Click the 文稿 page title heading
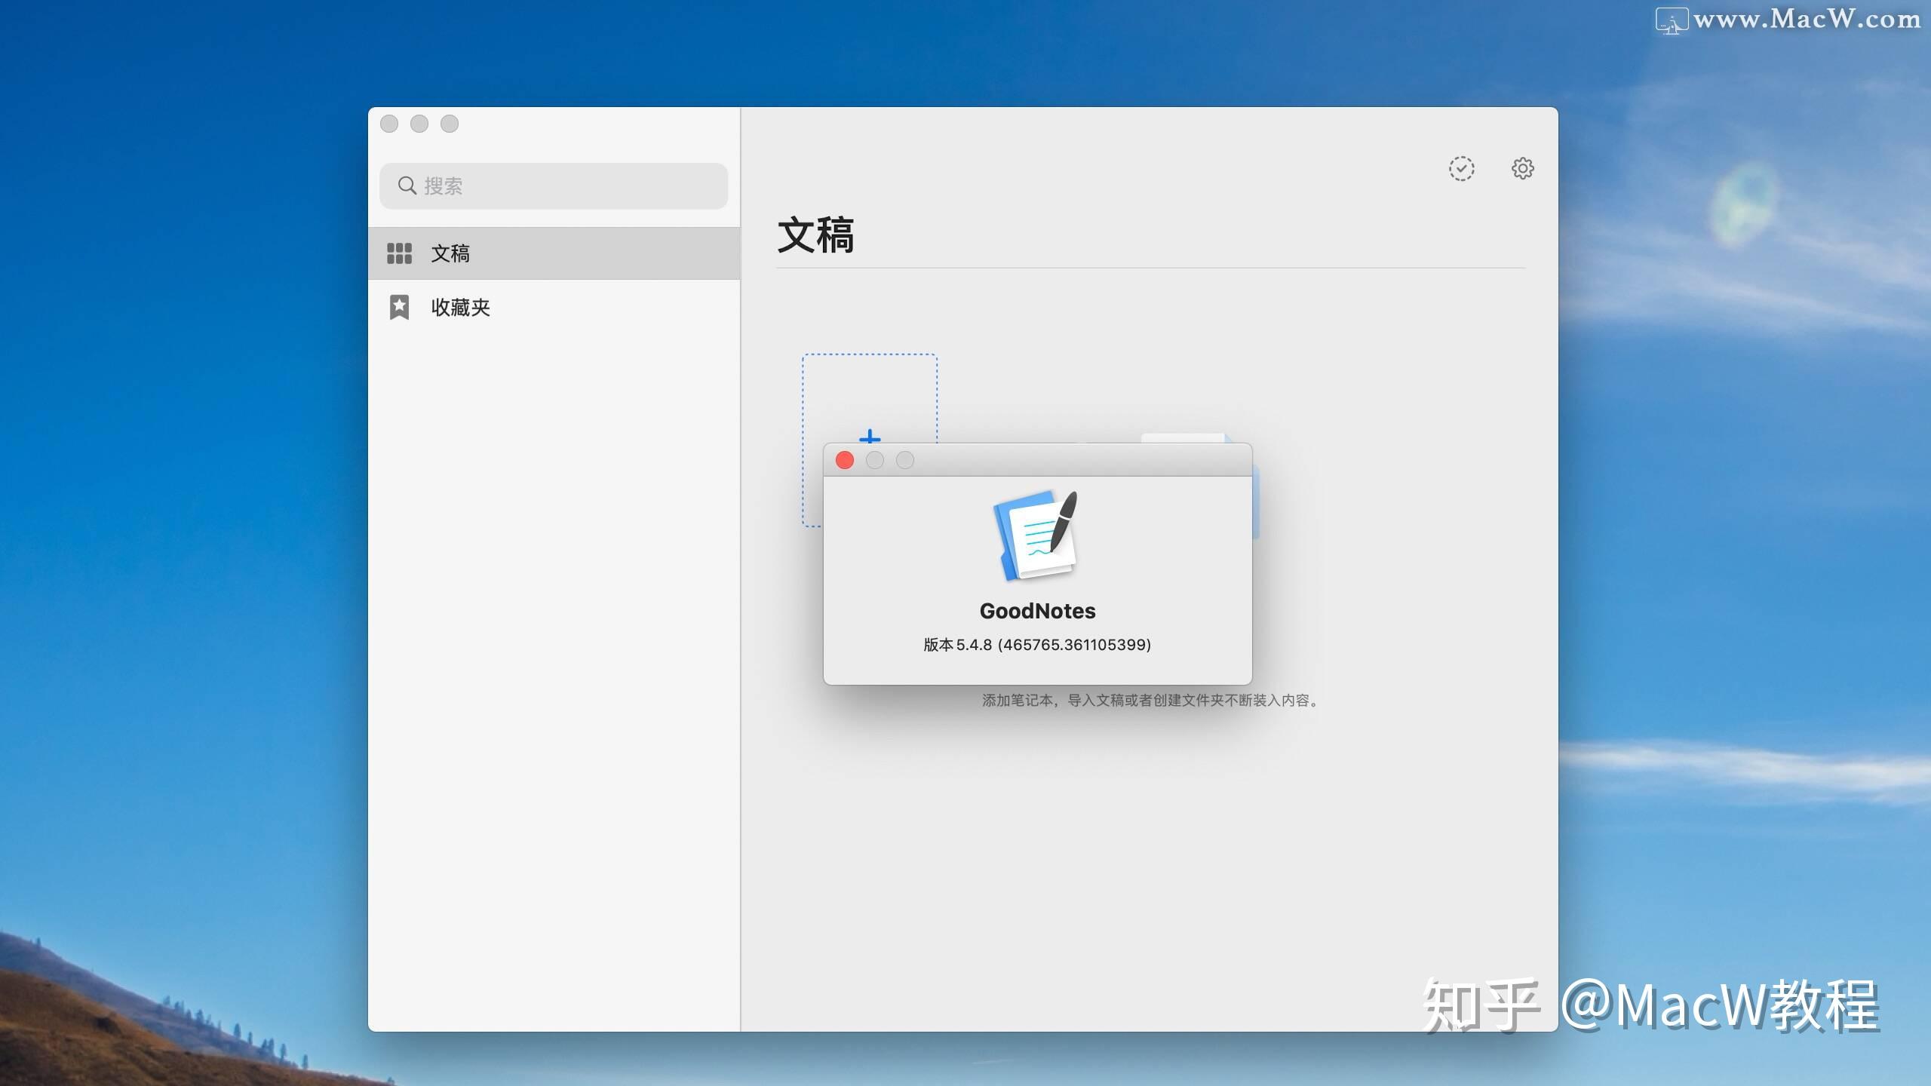 [x=815, y=235]
